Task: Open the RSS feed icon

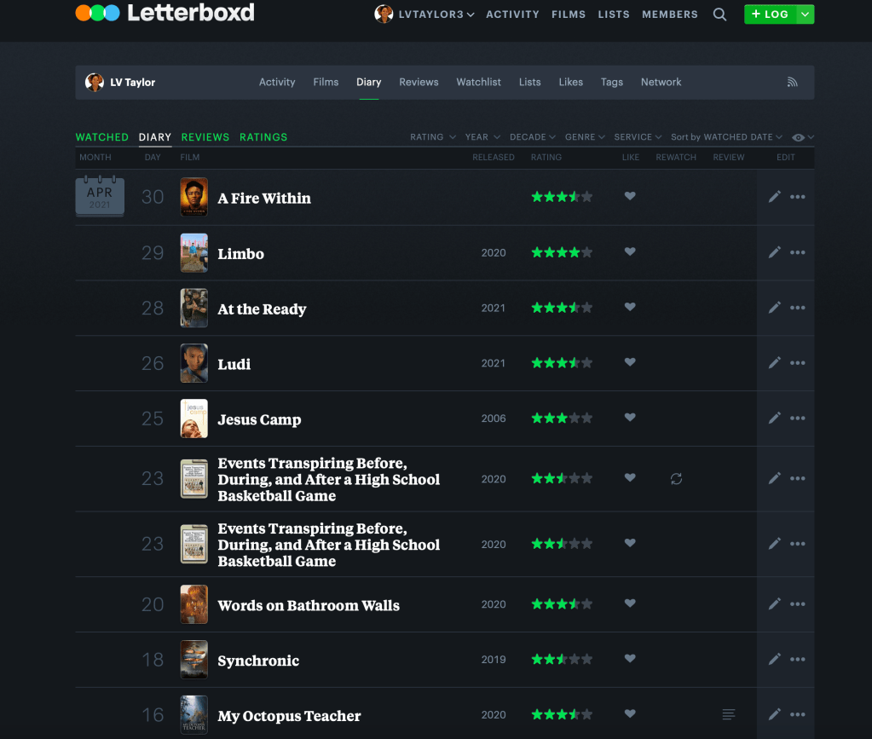Action: (x=792, y=83)
